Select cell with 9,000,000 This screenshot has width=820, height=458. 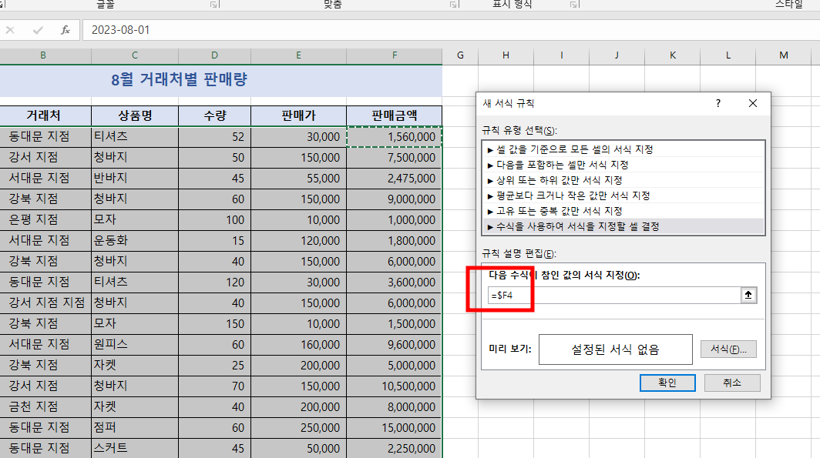click(x=395, y=199)
